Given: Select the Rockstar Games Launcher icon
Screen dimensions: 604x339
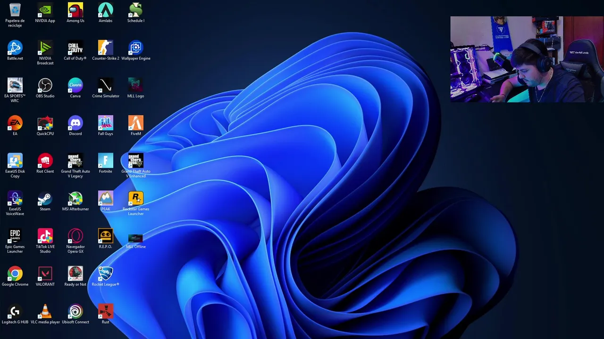Looking at the screenshot, I should click(x=135, y=198).
